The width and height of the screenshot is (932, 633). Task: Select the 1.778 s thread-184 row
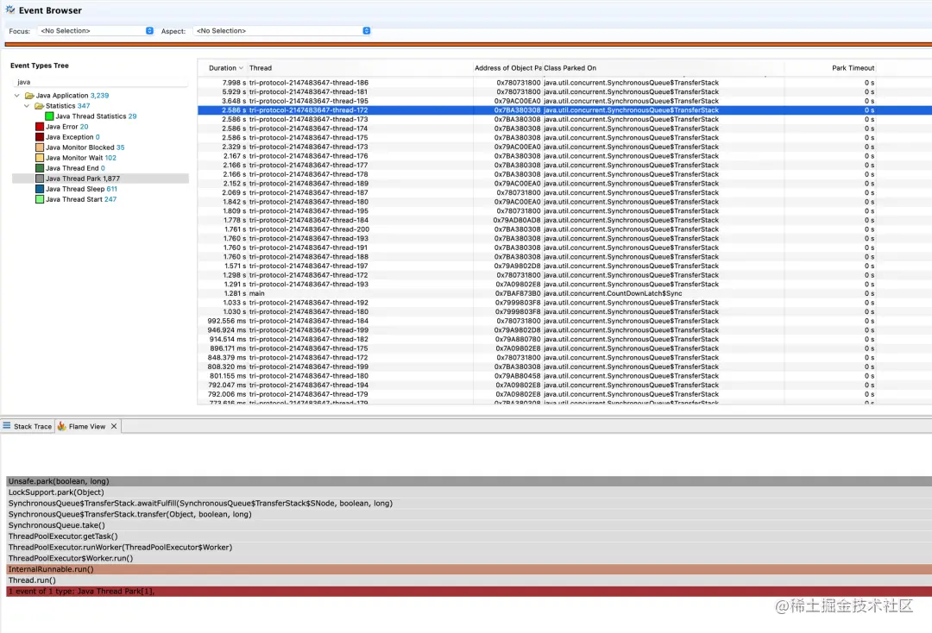(564, 220)
